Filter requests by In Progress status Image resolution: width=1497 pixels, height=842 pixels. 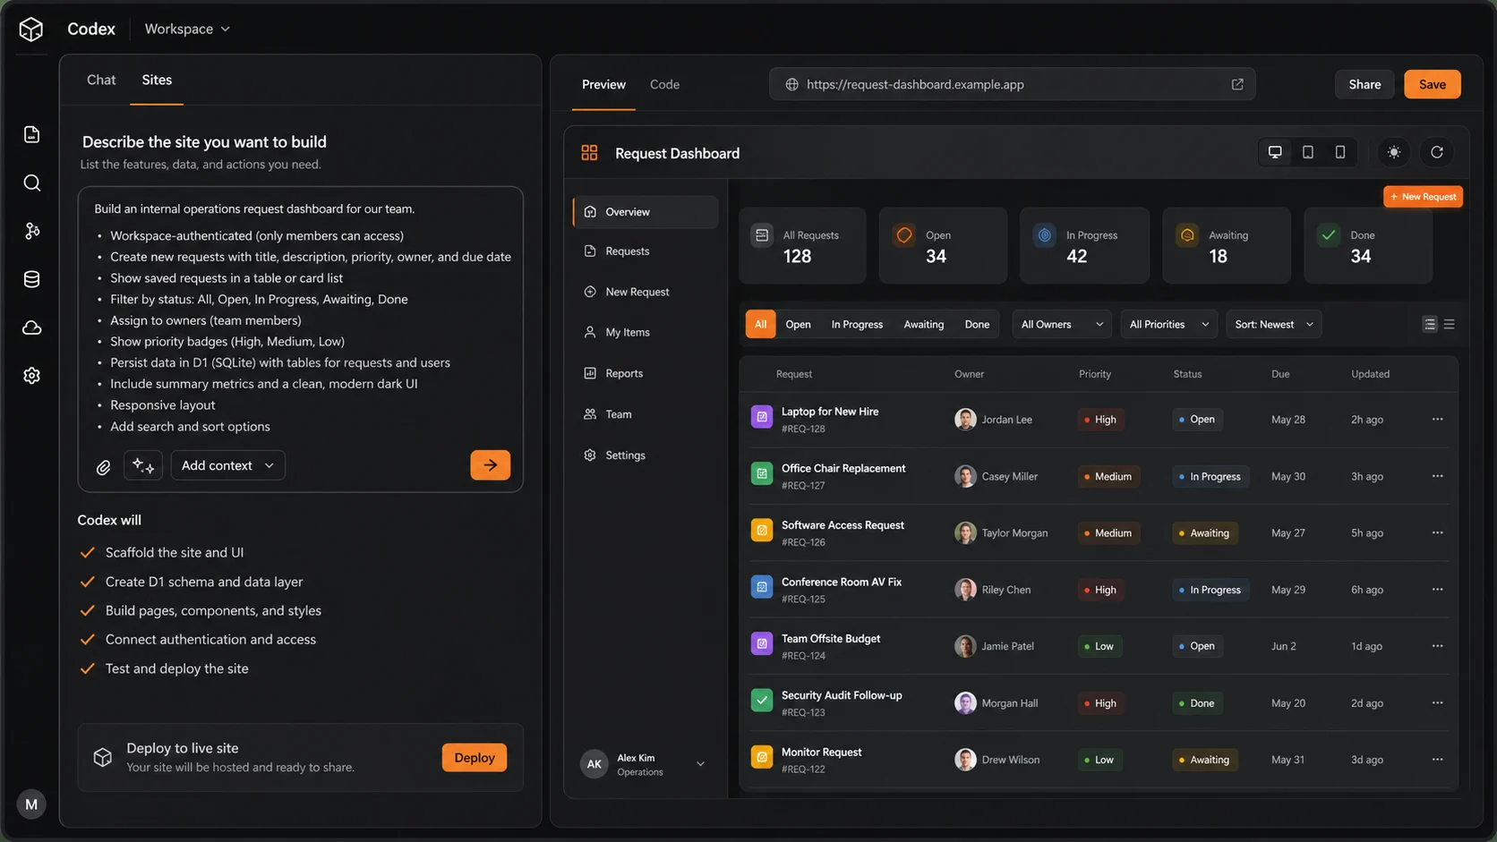pyautogui.click(x=857, y=325)
